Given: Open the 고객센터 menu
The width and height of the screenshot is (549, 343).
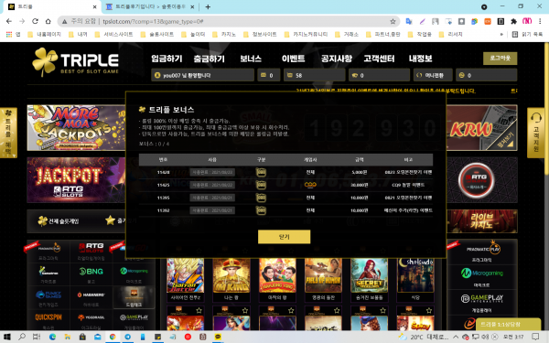Looking at the screenshot, I should (379, 59).
